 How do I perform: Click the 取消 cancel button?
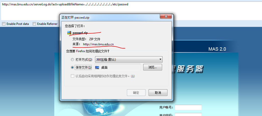pyautogui.click(x=158, y=93)
